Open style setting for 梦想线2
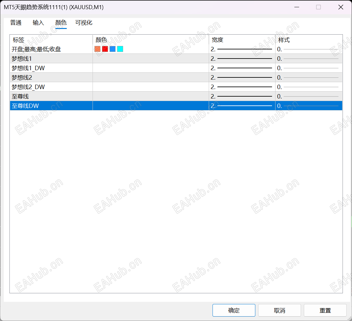Image resolution: width=352 pixels, height=321 pixels. point(309,77)
